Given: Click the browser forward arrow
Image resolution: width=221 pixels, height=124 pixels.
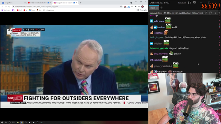Looking at the screenshot, I should [x=6, y=7].
